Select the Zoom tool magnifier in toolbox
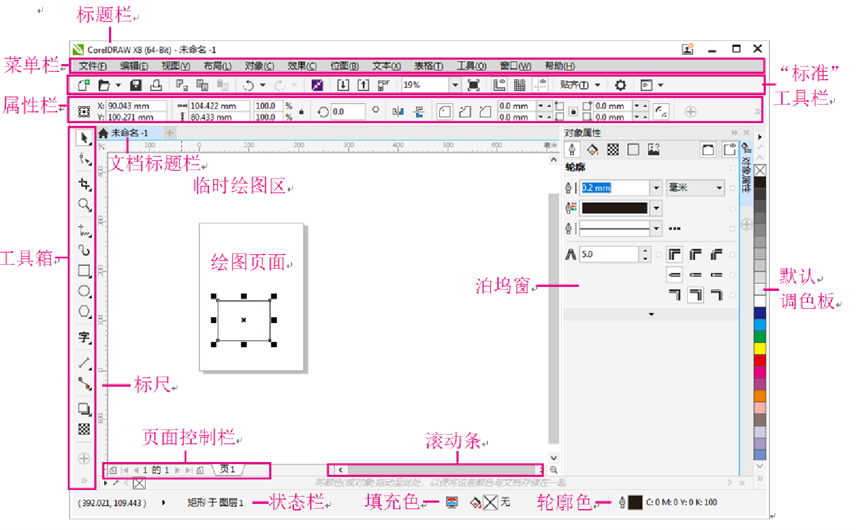The height and width of the screenshot is (530, 867). tap(84, 205)
